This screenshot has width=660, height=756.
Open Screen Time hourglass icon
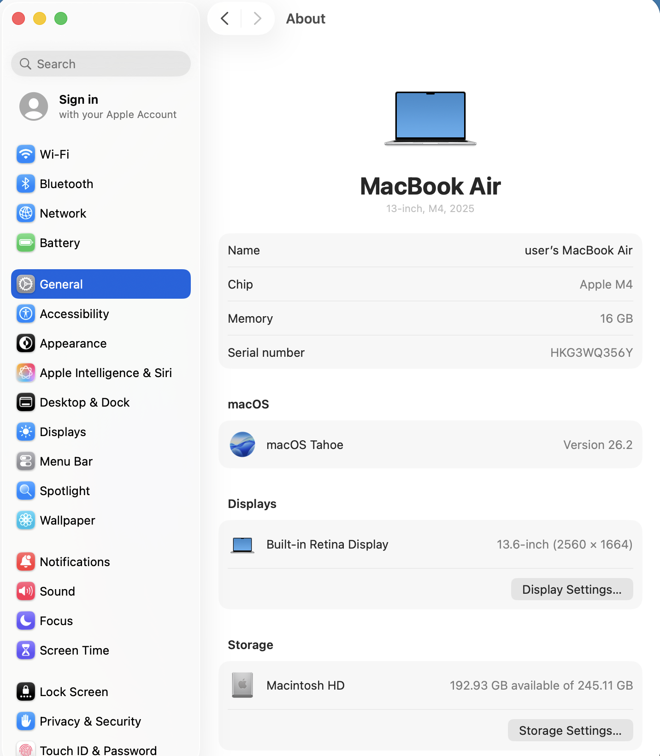(26, 650)
